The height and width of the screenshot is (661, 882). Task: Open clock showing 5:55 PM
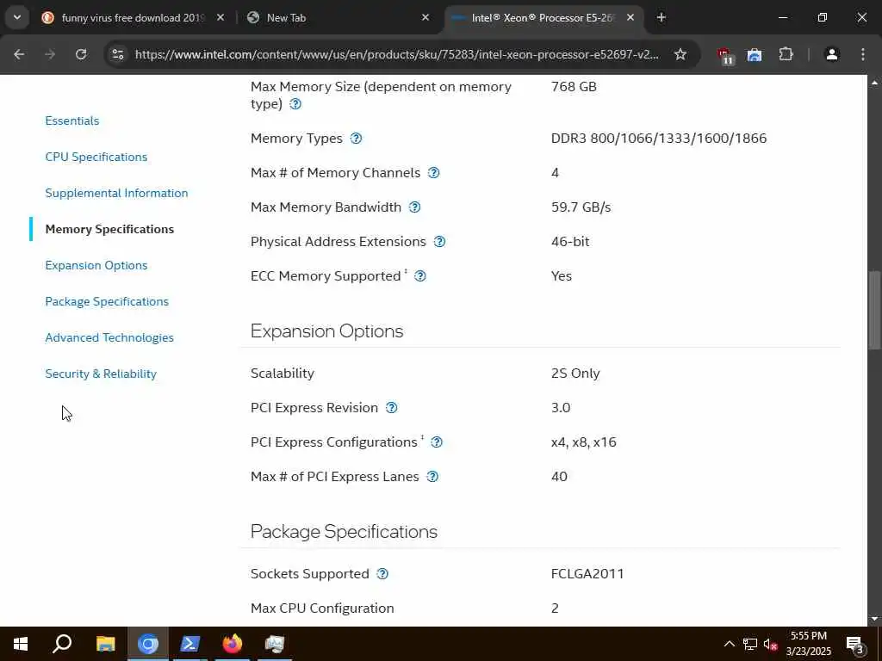pyautogui.click(x=808, y=644)
